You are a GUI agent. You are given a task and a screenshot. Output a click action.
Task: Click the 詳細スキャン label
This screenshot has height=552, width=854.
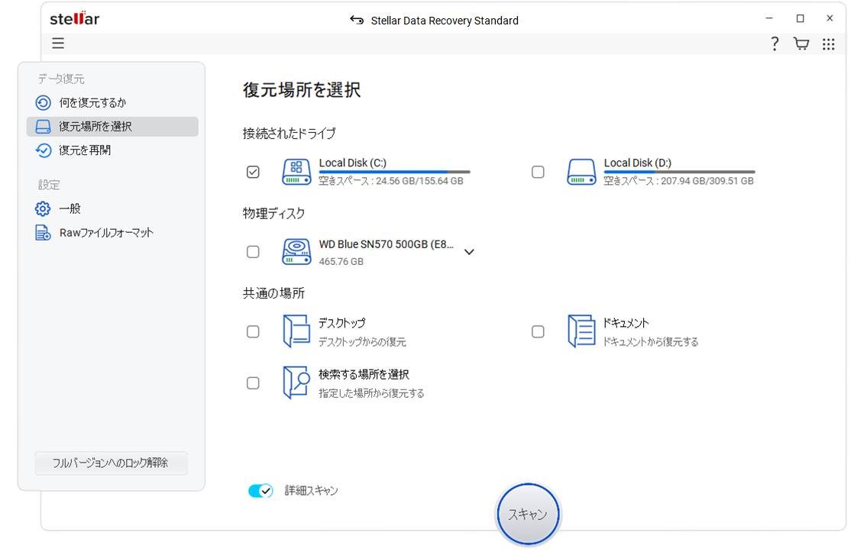tap(311, 491)
